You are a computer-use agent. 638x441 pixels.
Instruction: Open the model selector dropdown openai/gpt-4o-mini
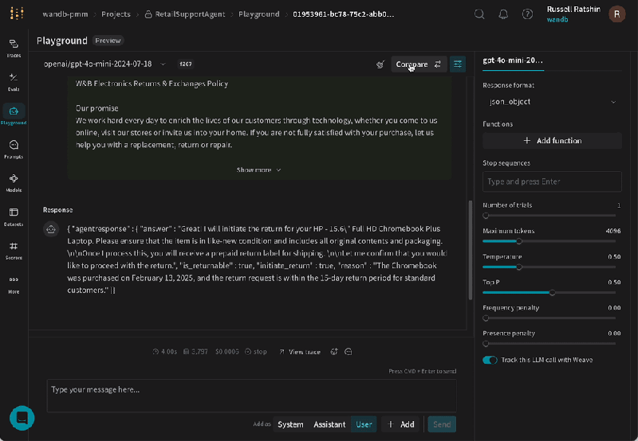tap(104, 64)
